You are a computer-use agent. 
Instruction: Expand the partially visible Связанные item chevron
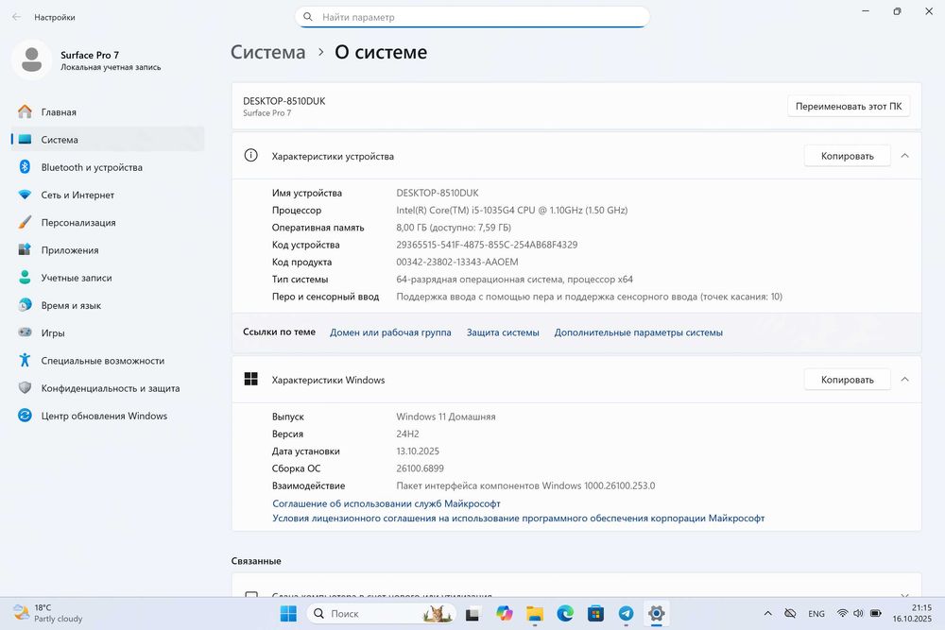coord(904,594)
